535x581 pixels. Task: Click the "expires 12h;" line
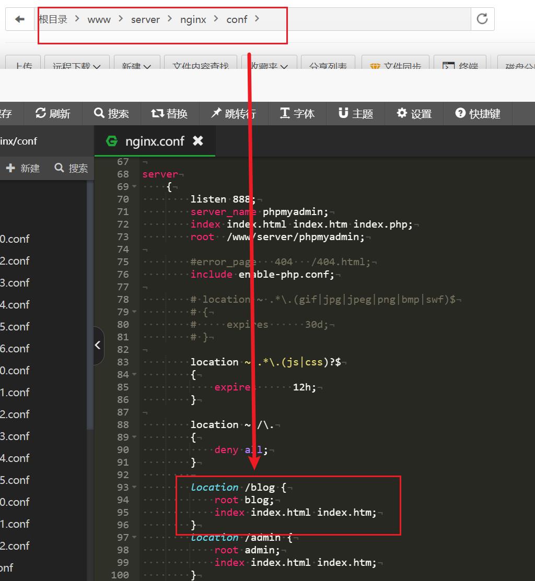[x=265, y=387]
